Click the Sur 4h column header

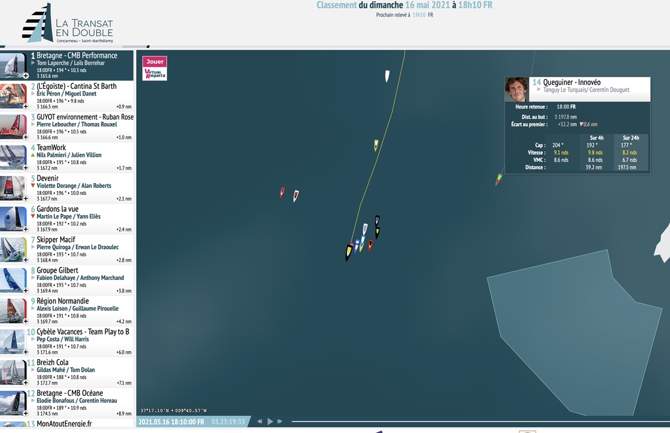coord(597,137)
